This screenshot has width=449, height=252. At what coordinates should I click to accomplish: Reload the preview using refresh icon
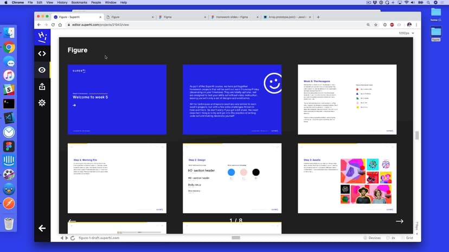(73, 238)
